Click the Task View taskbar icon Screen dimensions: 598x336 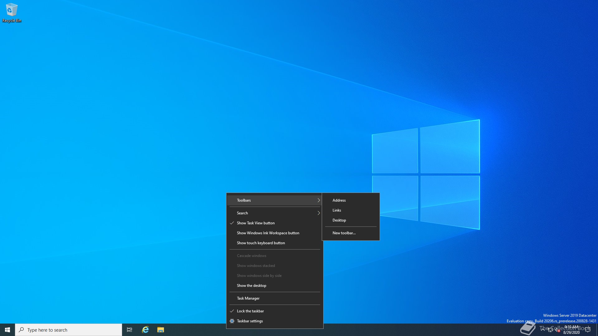[130, 330]
